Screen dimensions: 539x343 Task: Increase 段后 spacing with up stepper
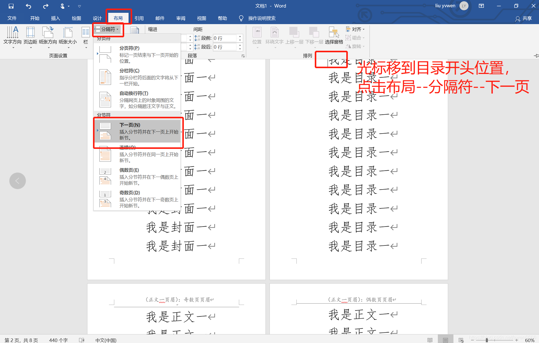[240, 45]
